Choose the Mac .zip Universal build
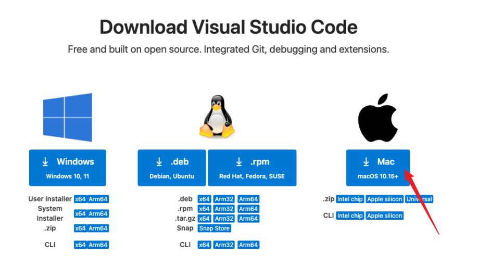This screenshot has height=265, width=503. (419, 199)
